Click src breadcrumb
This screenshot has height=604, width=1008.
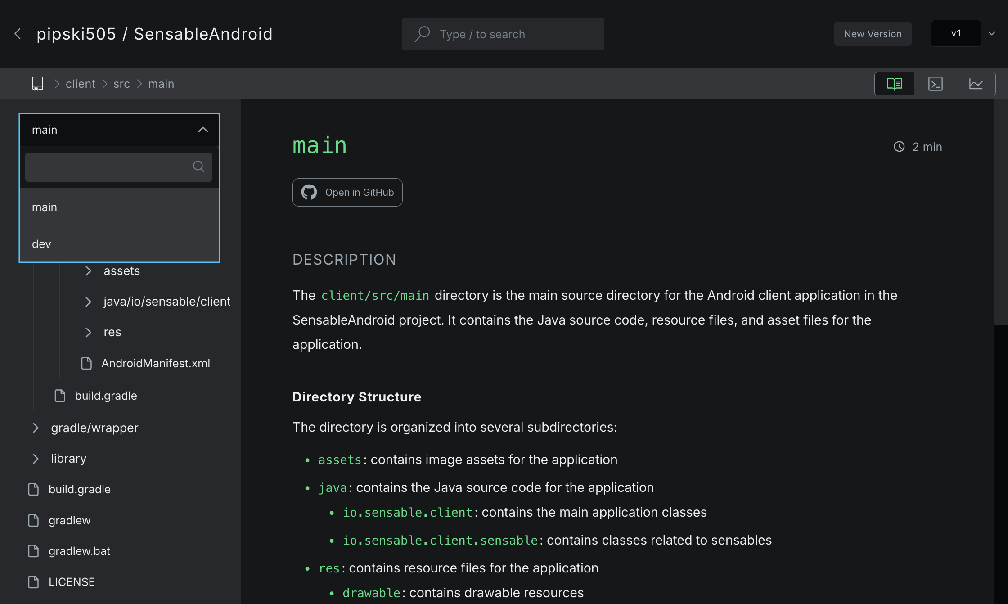[122, 84]
